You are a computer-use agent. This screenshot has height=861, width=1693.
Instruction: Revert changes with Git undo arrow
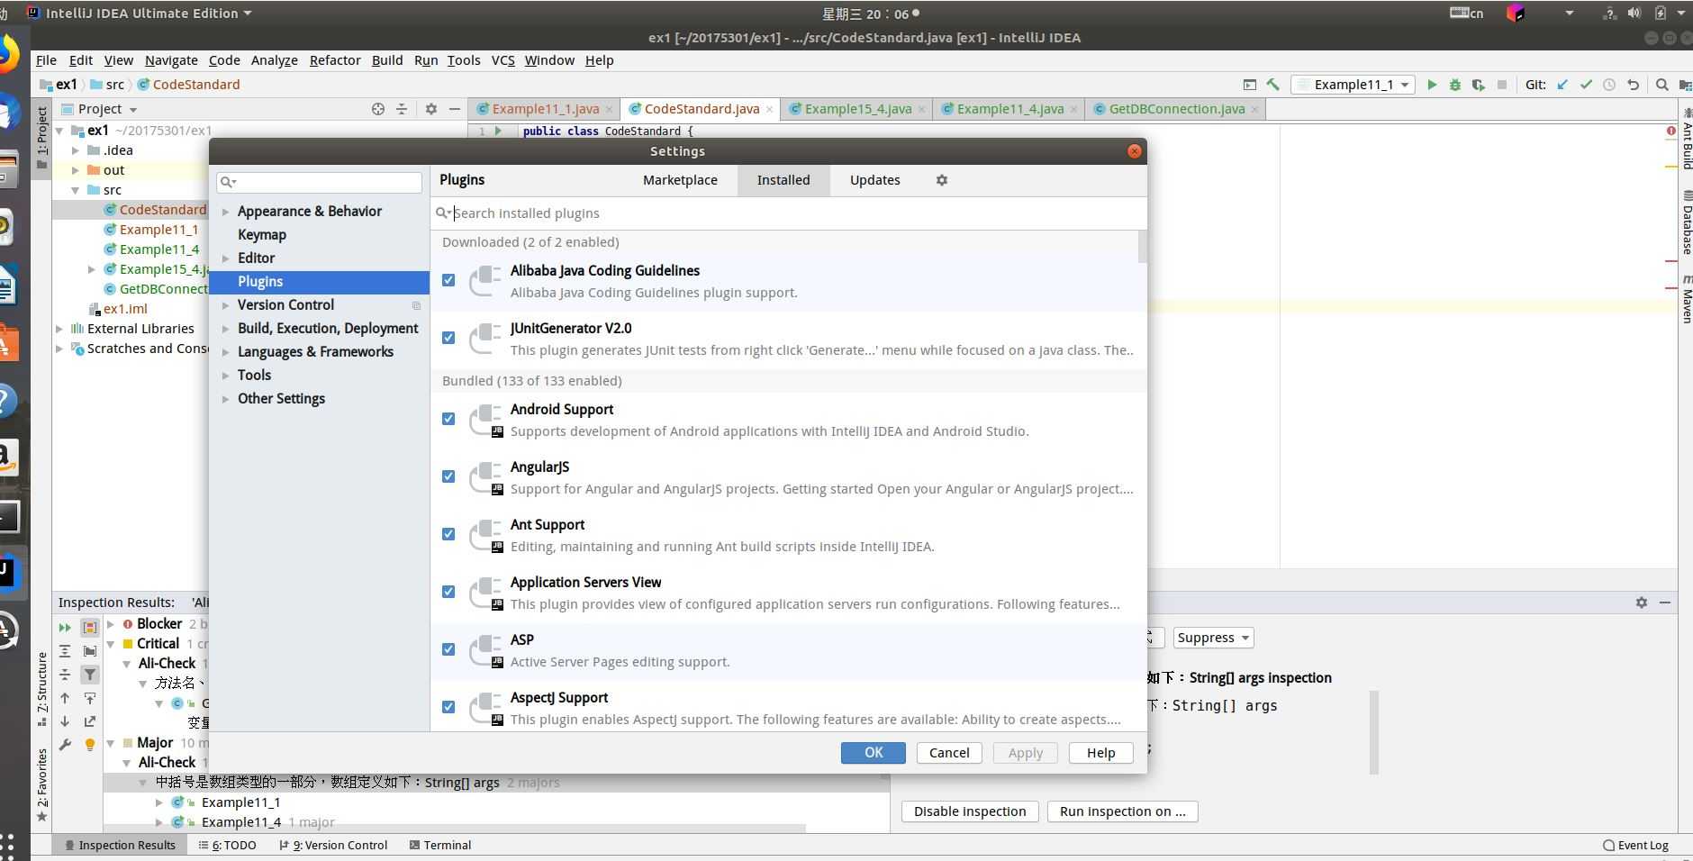[1633, 85]
